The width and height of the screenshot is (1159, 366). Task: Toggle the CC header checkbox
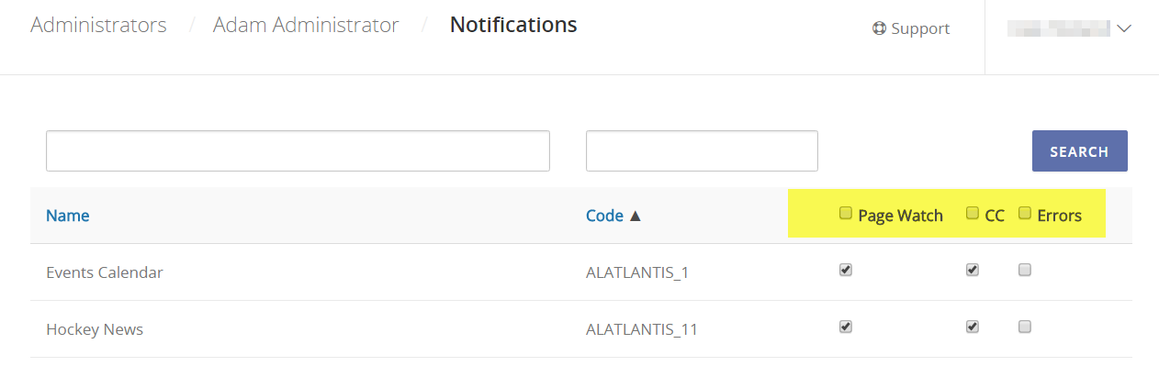click(972, 214)
